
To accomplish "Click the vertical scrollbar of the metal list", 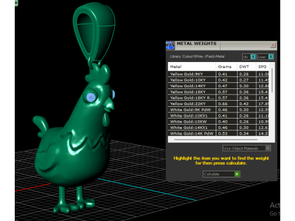I will 272,80.
